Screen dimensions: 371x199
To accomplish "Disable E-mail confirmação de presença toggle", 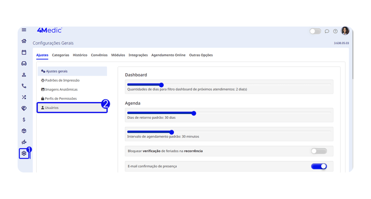I will coord(319,166).
